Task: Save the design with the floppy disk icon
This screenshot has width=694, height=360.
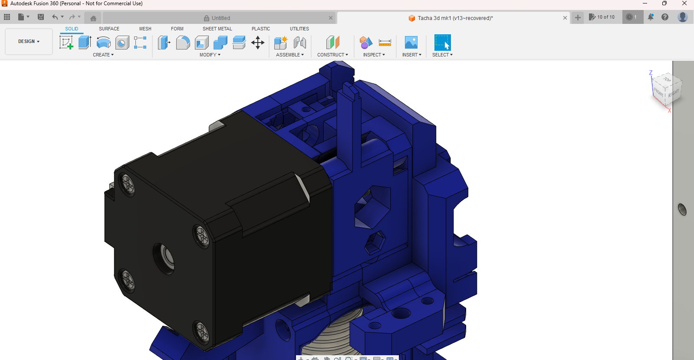Action: pos(41,17)
